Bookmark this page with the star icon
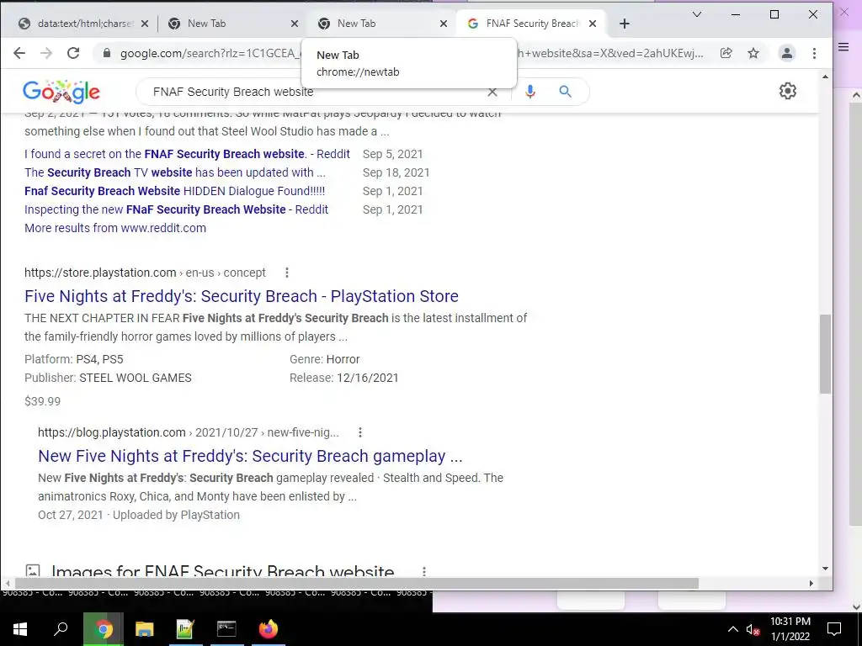The height and width of the screenshot is (646, 862). pyautogui.click(x=753, y=53)
